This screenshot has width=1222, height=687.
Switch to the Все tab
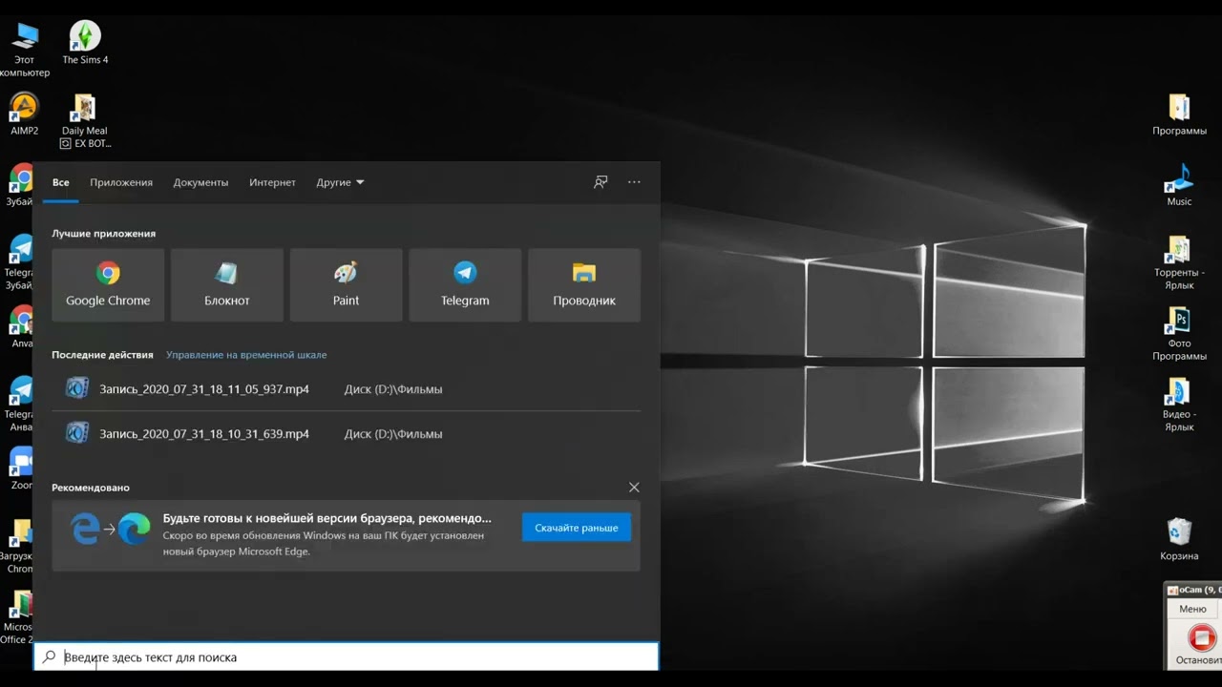[x=61, y=182]
